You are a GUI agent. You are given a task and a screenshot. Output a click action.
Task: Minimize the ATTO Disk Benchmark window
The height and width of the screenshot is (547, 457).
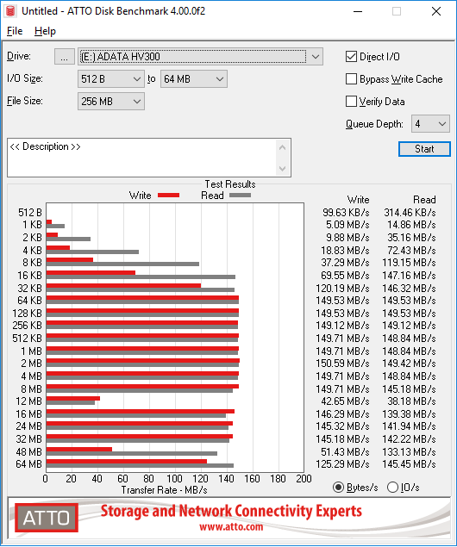click(x=358, y=11)
